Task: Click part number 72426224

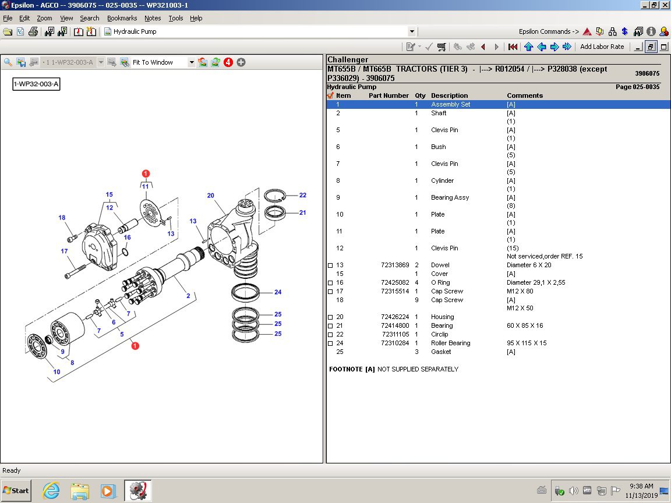Action: pos(394,317)
